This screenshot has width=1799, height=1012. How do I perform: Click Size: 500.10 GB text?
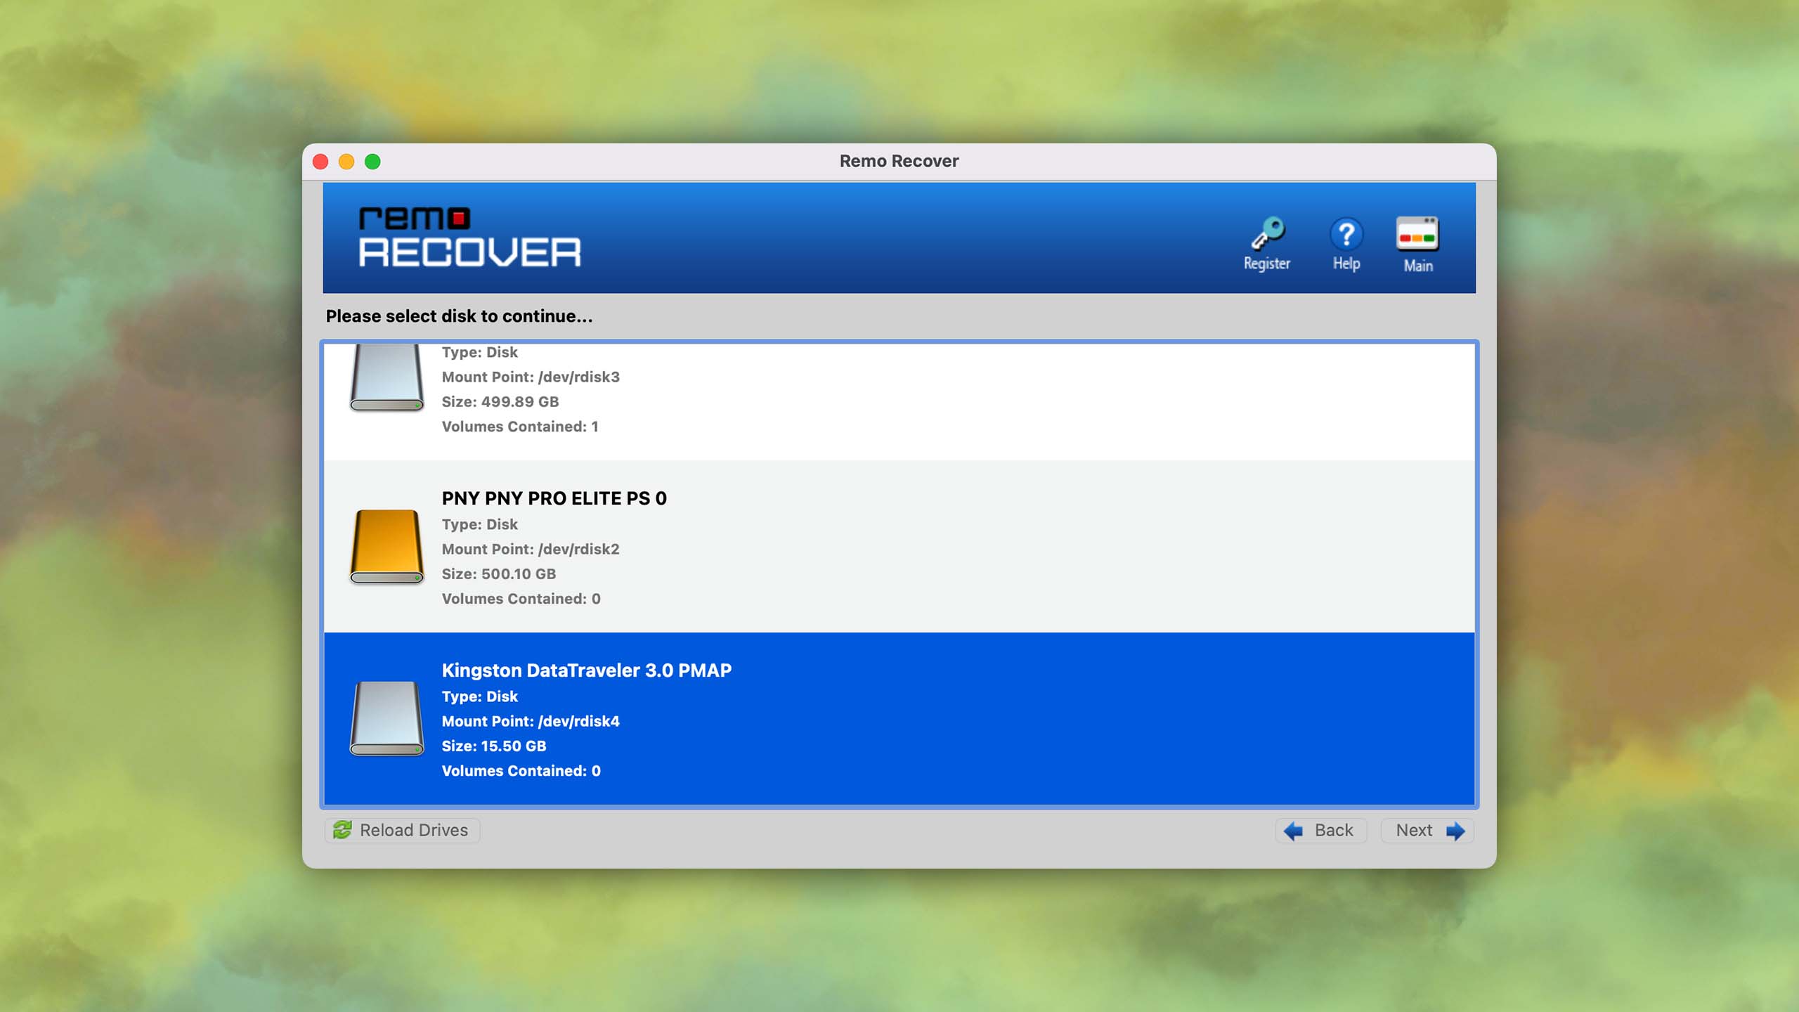coord(499,573)
